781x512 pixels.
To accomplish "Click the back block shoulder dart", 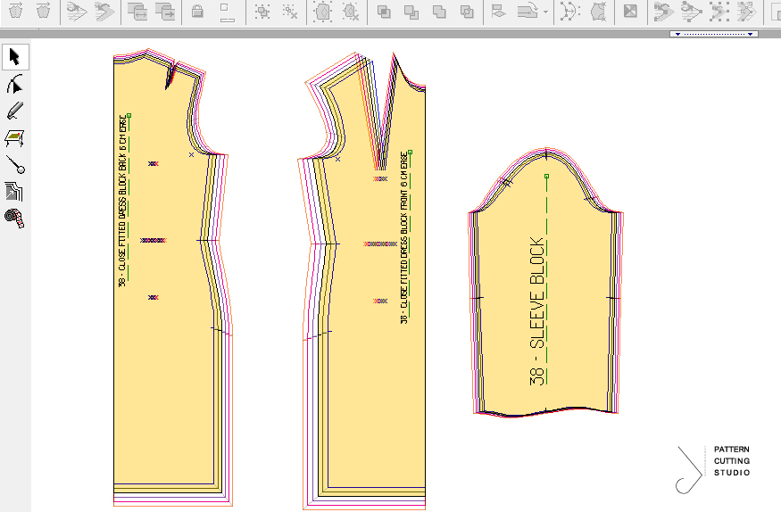I will [170, 76].
